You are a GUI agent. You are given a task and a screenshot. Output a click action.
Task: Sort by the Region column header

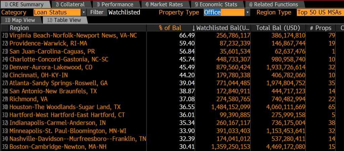(19, 28)
